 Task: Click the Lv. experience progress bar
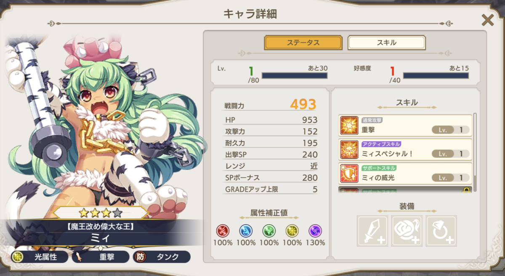tap(295, 76)
